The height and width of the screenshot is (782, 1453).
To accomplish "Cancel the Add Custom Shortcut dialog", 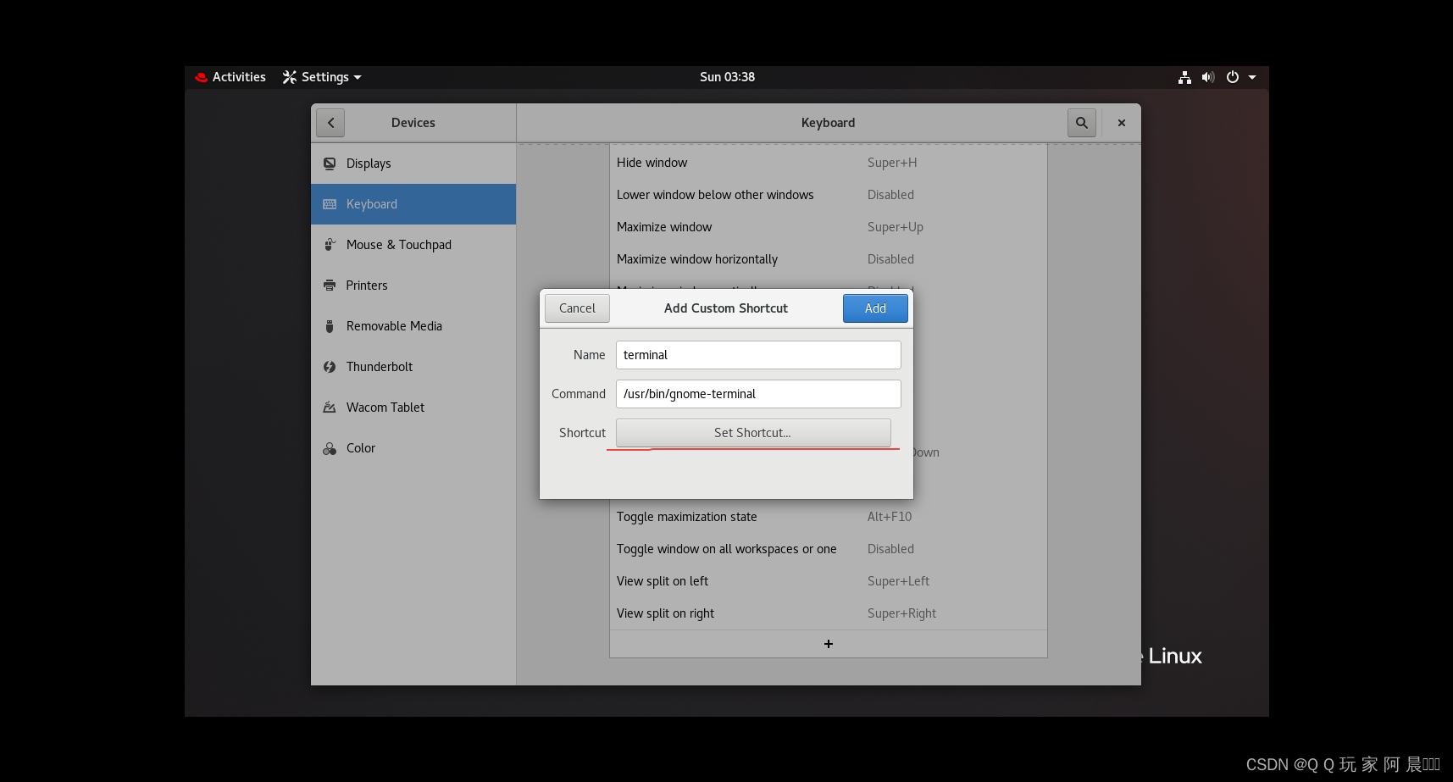I will (577, 308).
